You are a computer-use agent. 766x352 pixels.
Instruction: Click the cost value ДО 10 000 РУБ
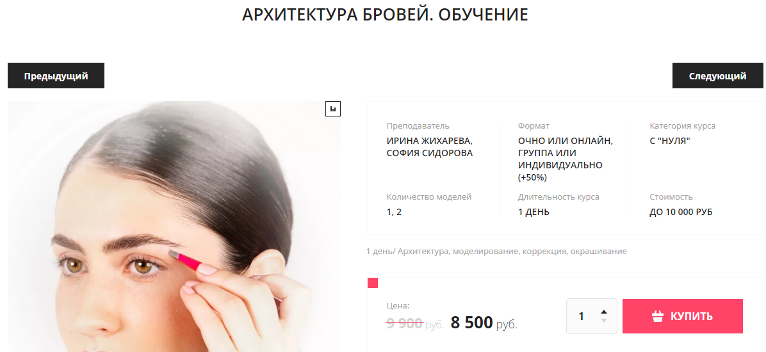(681, 212)
